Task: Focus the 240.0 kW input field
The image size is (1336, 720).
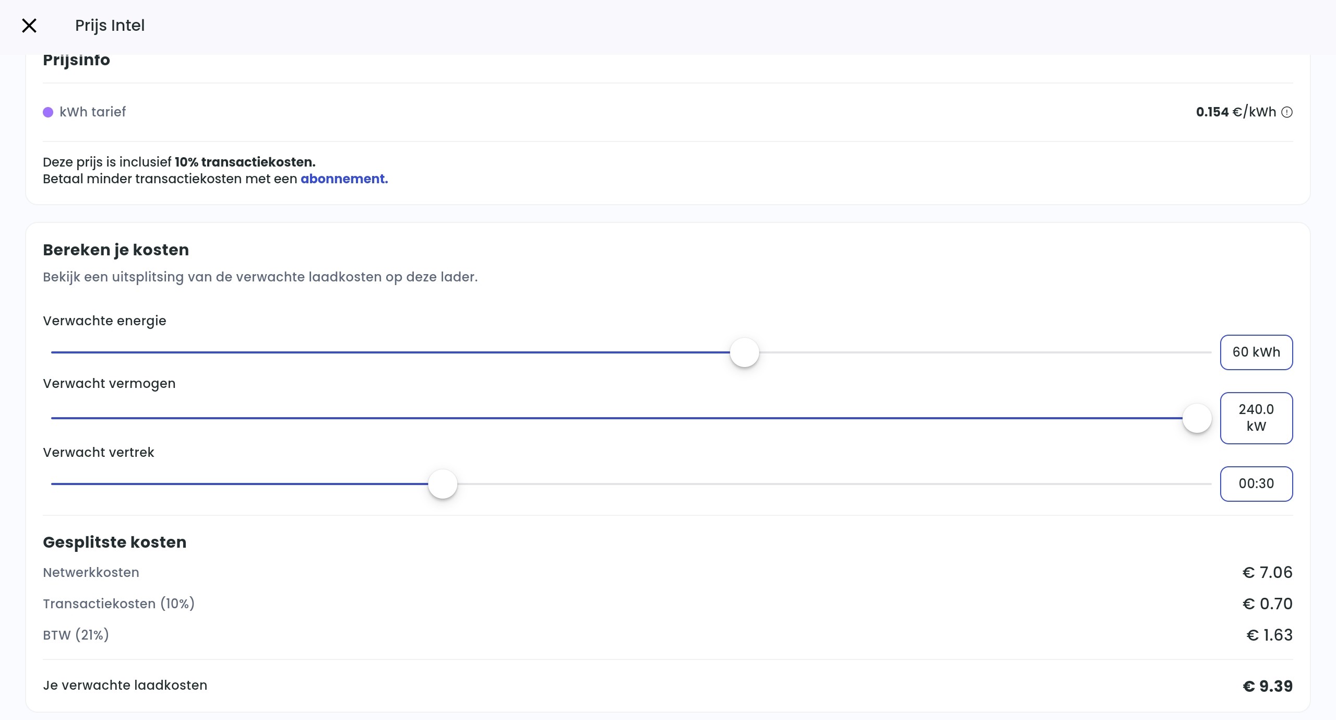Action: coord(1256,418)
